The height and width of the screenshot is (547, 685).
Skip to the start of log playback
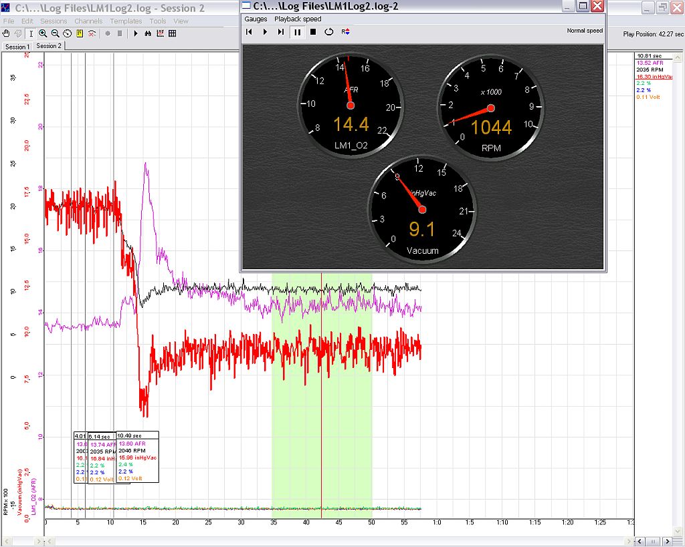250,31
